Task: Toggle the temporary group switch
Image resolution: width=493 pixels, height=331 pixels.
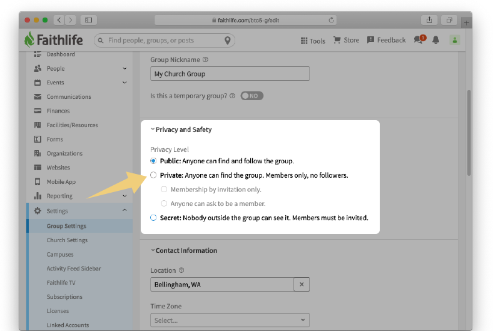Action: [x=252, y=96]
